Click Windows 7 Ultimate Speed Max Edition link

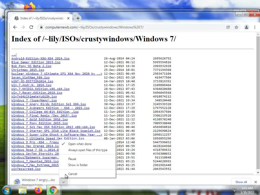[x=48, y=138]
